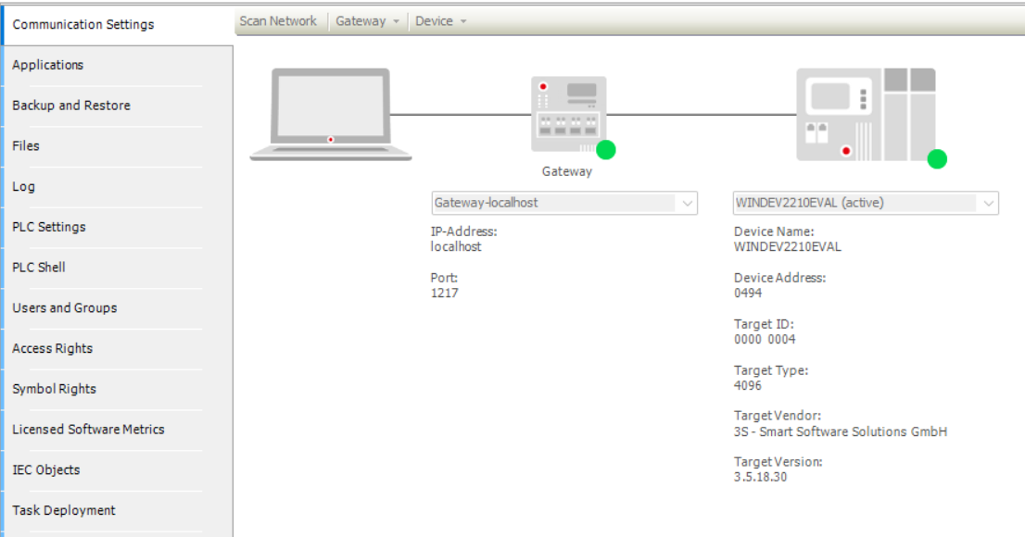
Task: Open the Symbol Rights tab
Action: point(55,389)
